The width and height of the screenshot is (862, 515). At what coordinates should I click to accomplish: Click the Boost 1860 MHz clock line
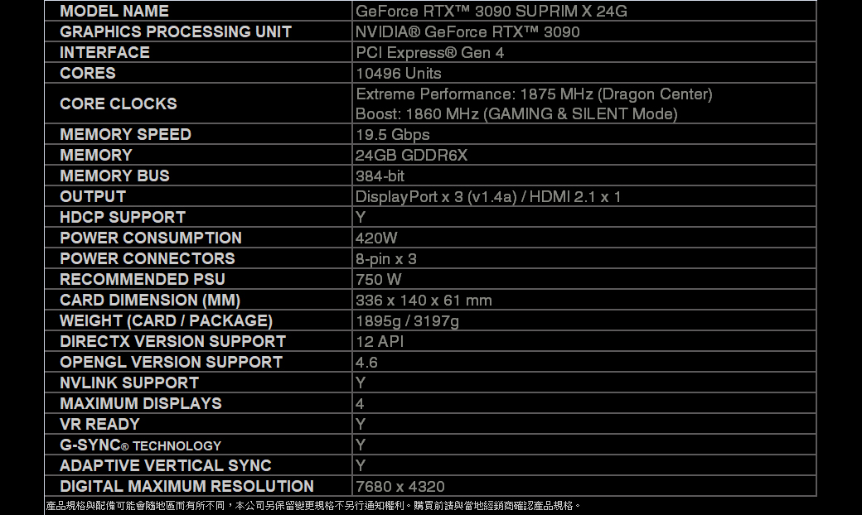coord(516,114)
